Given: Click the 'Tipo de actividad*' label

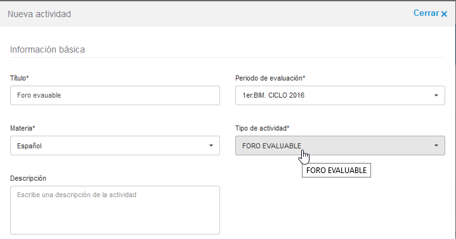Looking at the screenshot, I should 263,128.
